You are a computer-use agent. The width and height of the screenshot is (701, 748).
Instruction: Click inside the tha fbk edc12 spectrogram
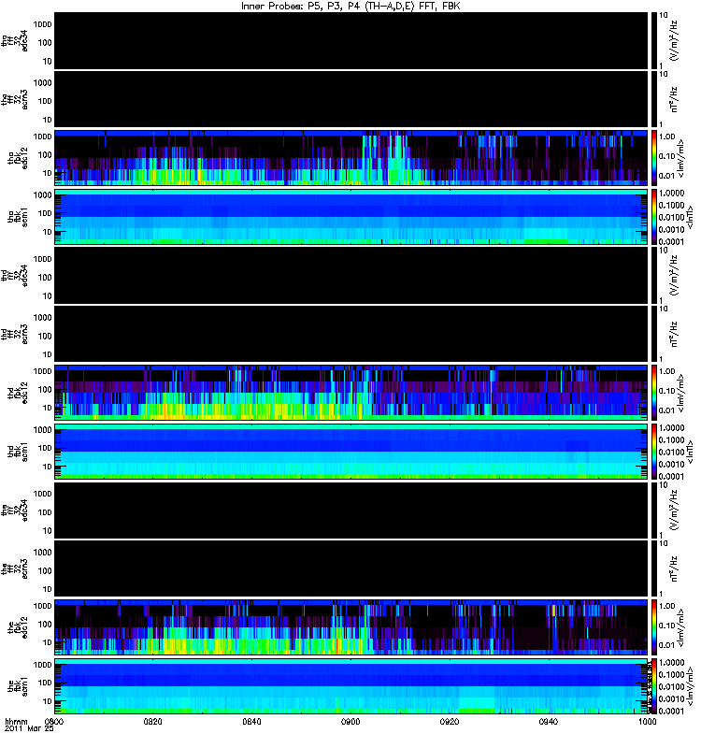tap(351, 158)
